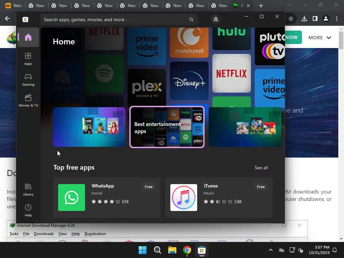Open Chrome profile icon

326,19
